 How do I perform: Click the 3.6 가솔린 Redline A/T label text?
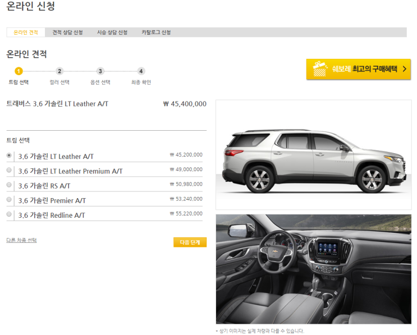click(52, 215)
